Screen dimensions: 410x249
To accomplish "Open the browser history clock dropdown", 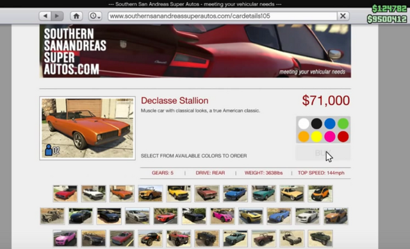I will click(95, 16).
